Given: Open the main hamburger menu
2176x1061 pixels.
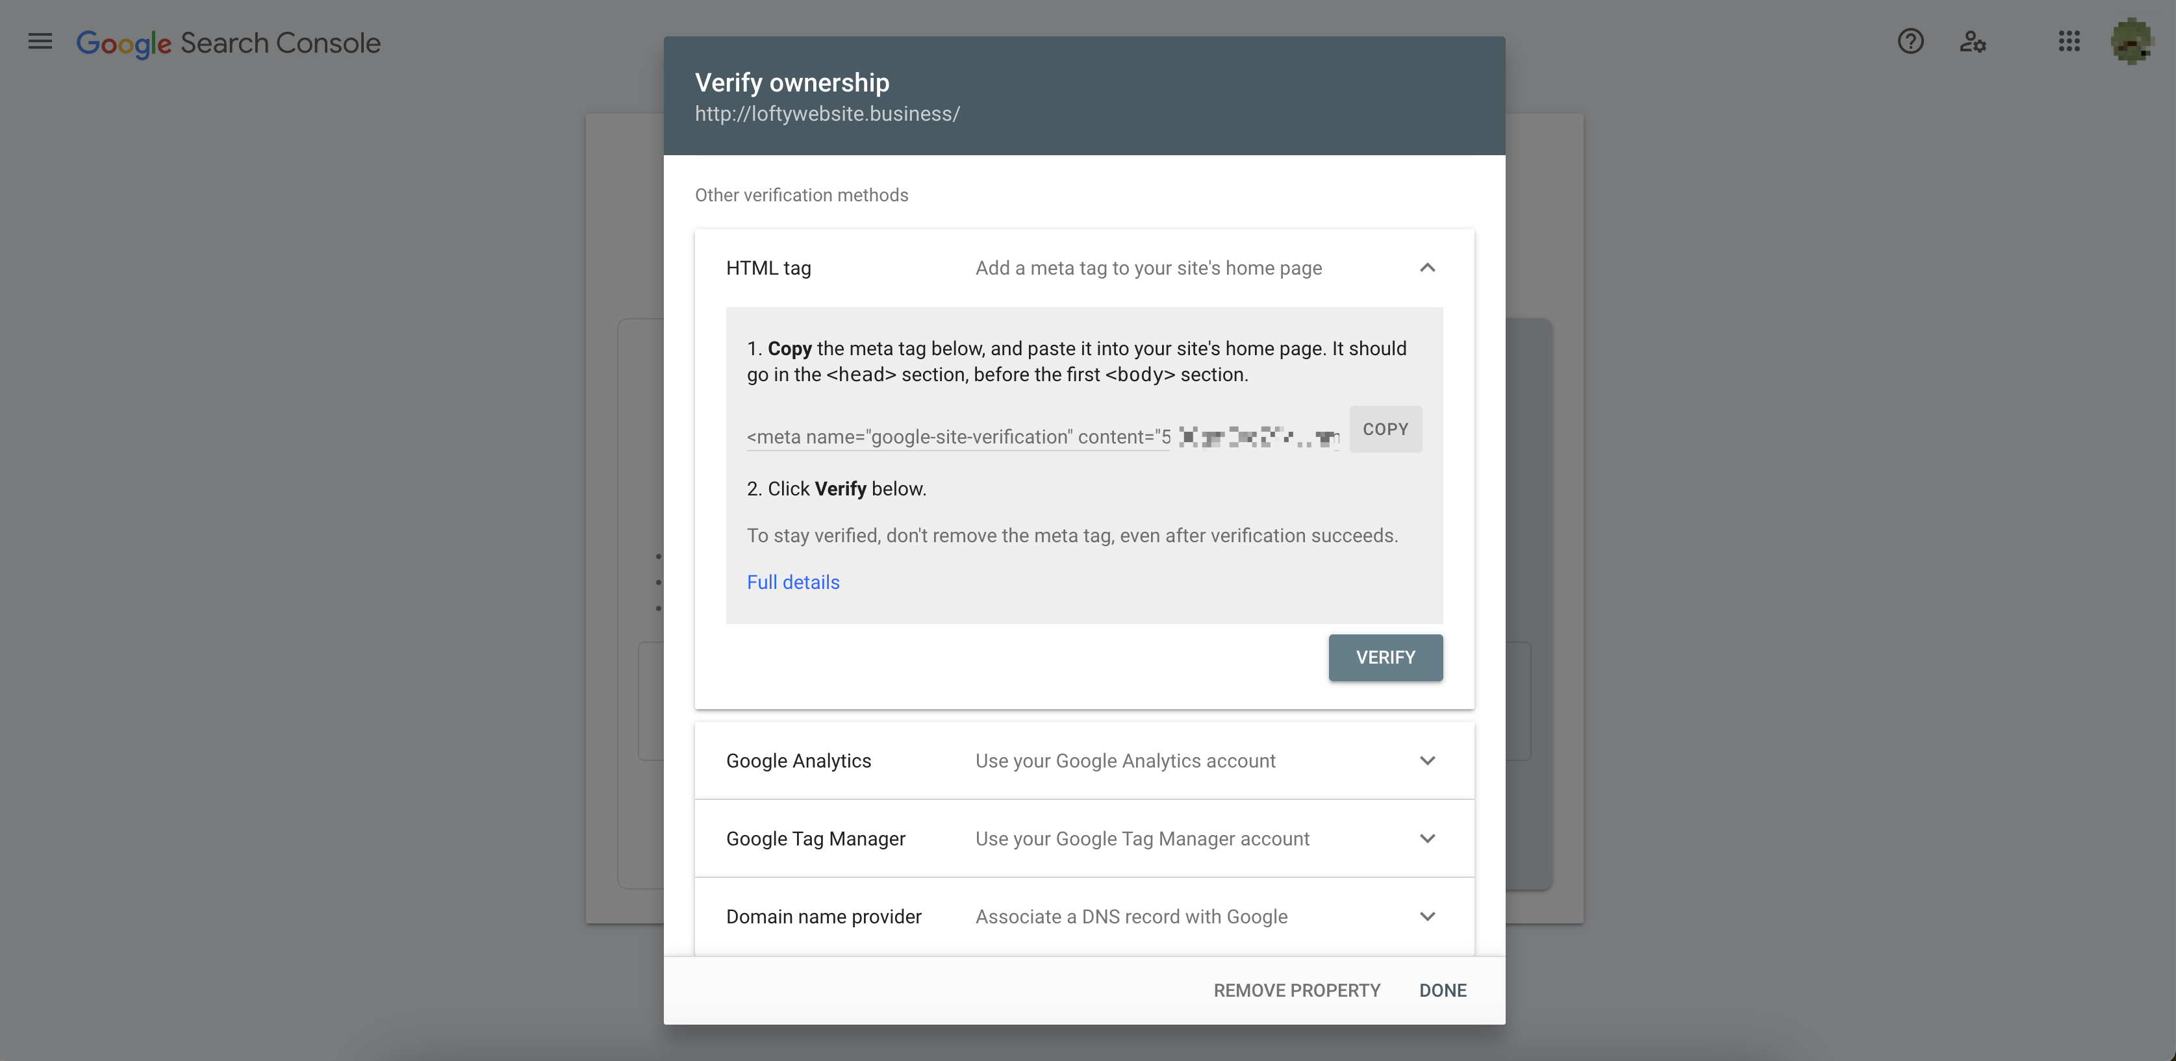Looking at the screenshot, I should pyautogui.click(x=40, y=42).
